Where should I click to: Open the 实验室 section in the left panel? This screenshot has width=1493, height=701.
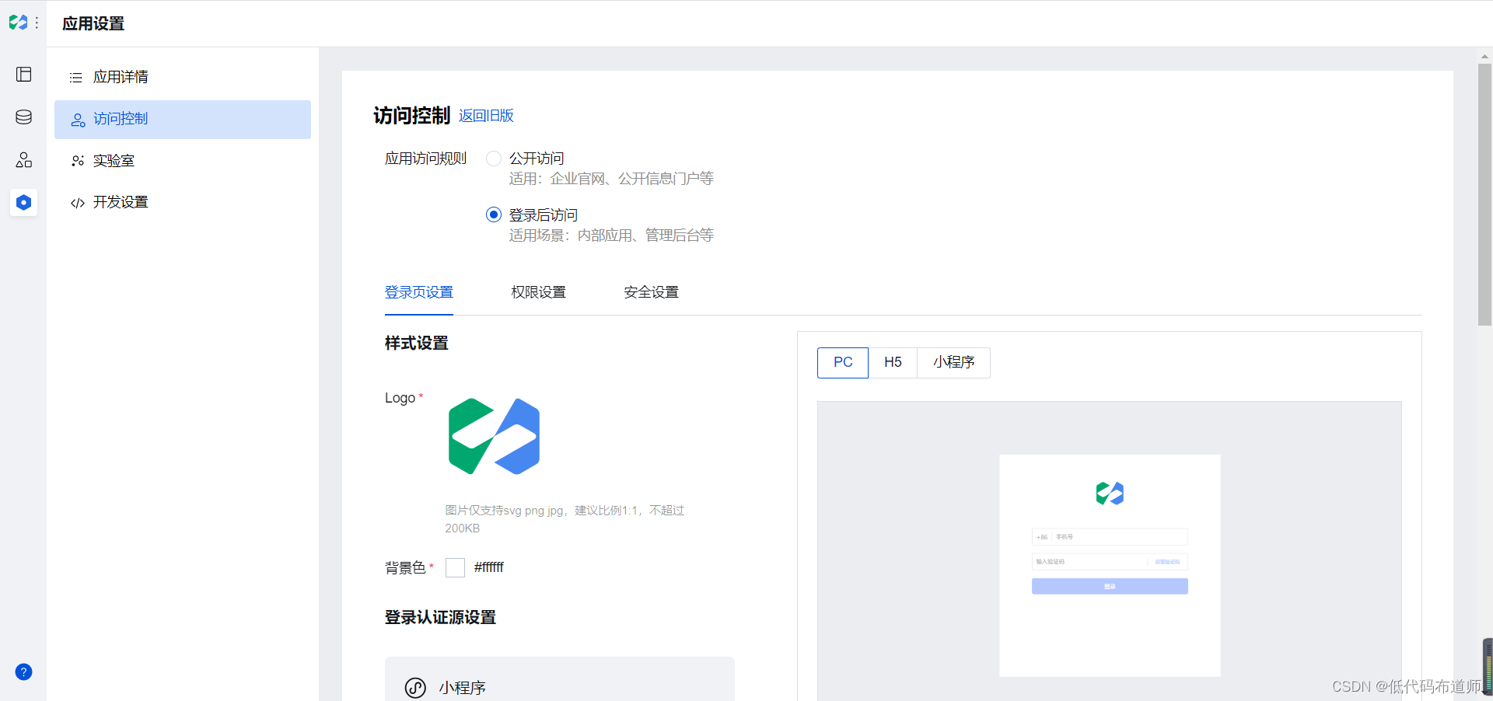pyautogui.click(x=114, y=160)
